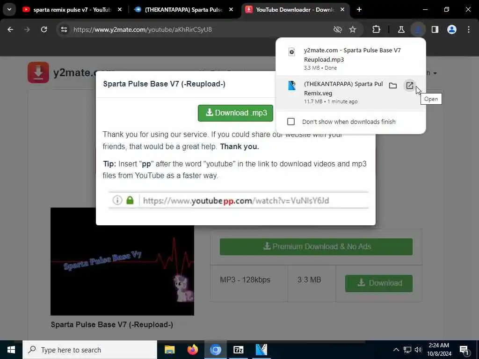
Task: Click the crossed-out eye tracking protection icon
Action: [338, 29]
